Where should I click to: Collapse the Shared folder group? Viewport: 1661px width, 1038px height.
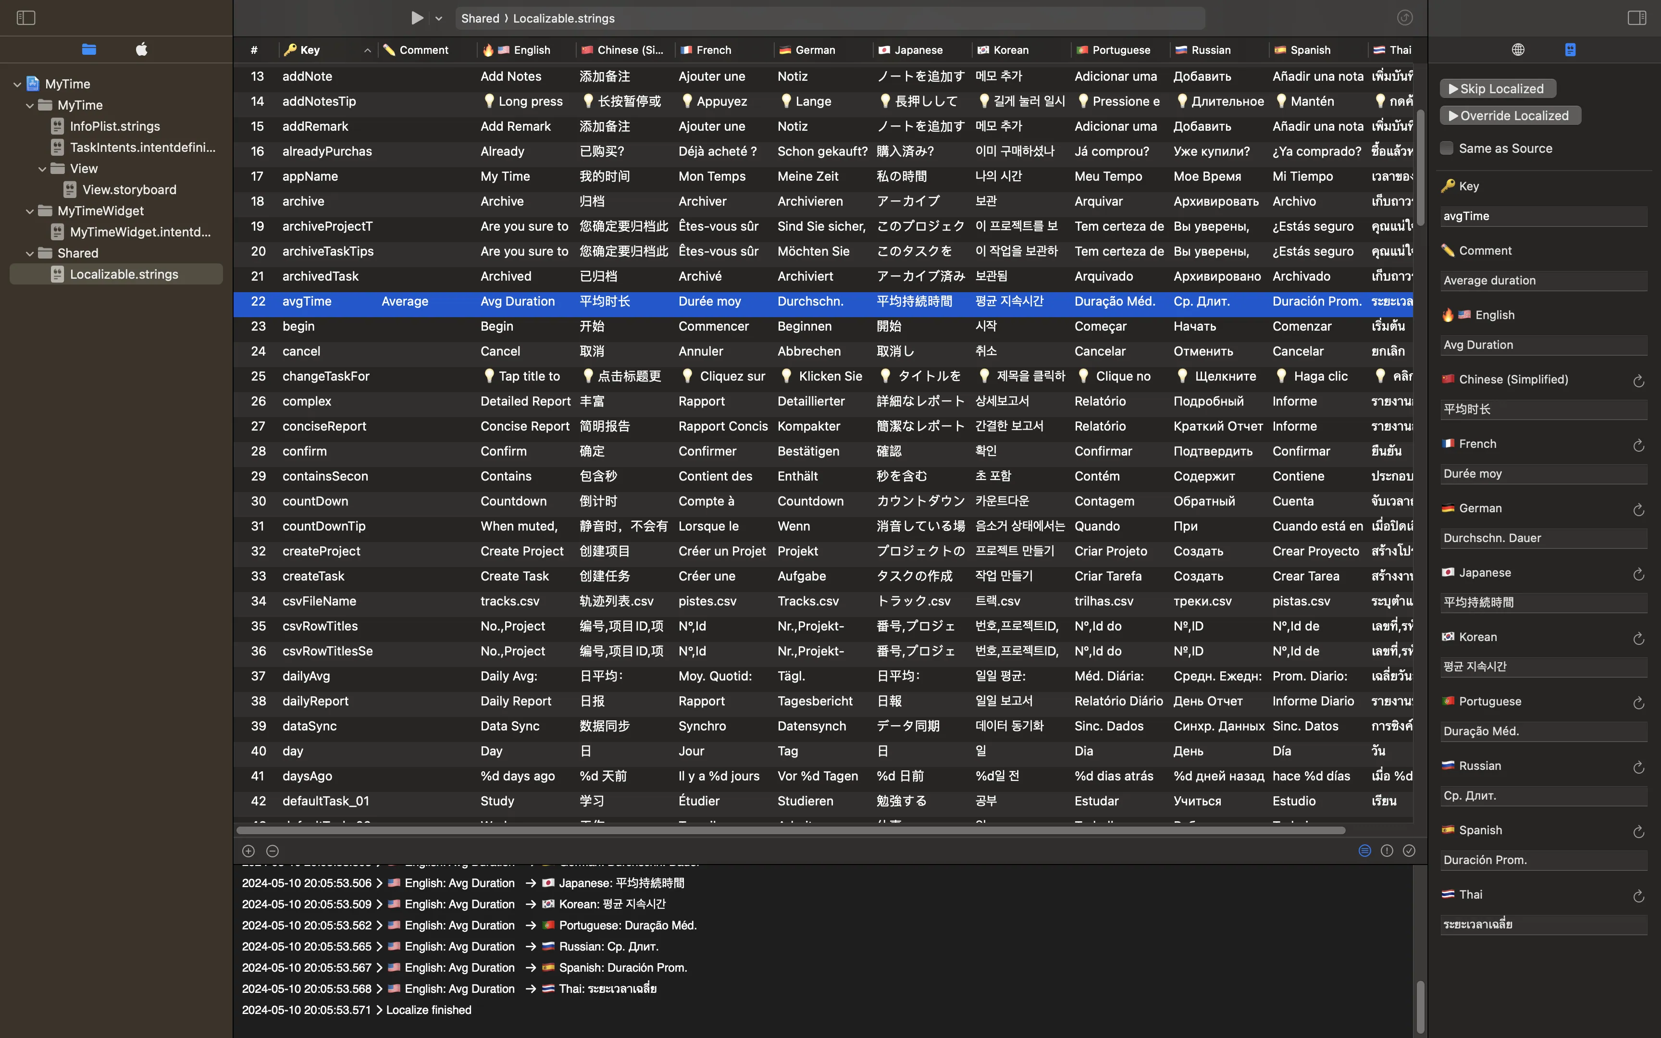(29, 253)
